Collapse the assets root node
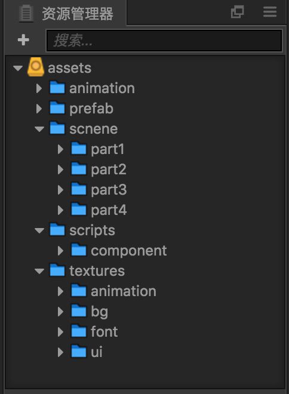Screen dimensions: 289x394 [x=18, y=68]
